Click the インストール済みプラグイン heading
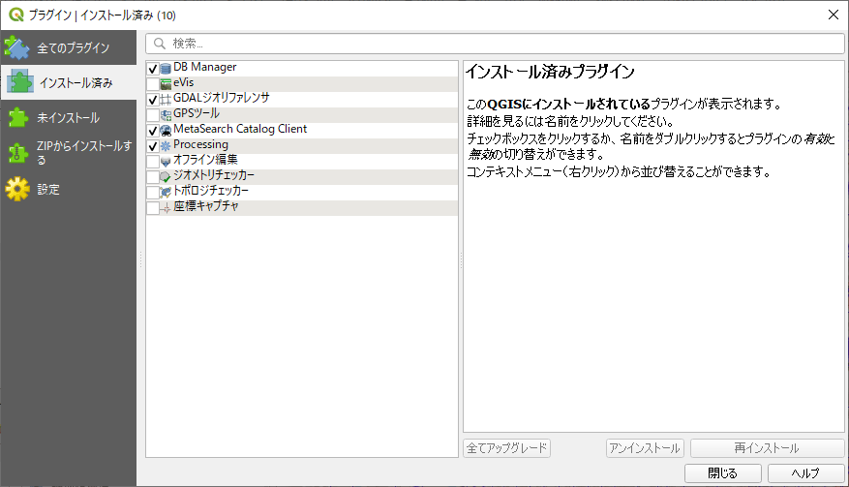 point(550,72)
